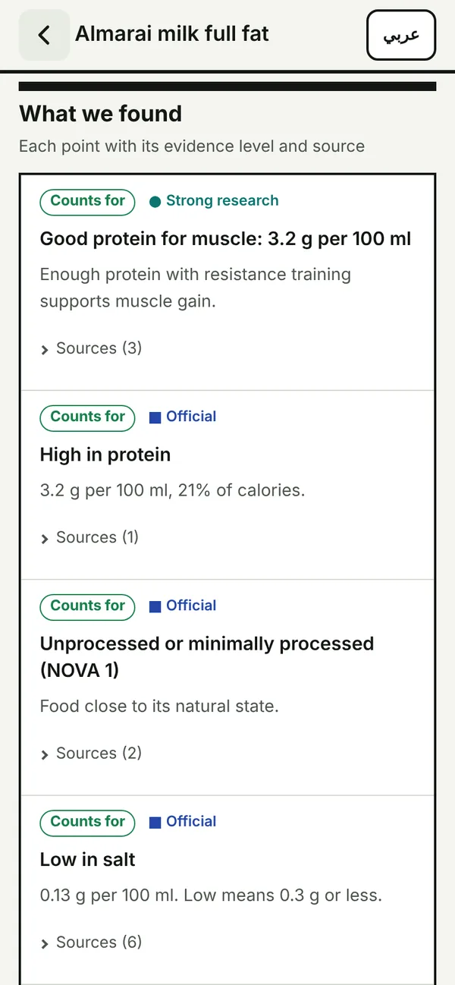Click the What we found section heading
The height and width of the screenshot is (985, 455).
pos(101,114)
